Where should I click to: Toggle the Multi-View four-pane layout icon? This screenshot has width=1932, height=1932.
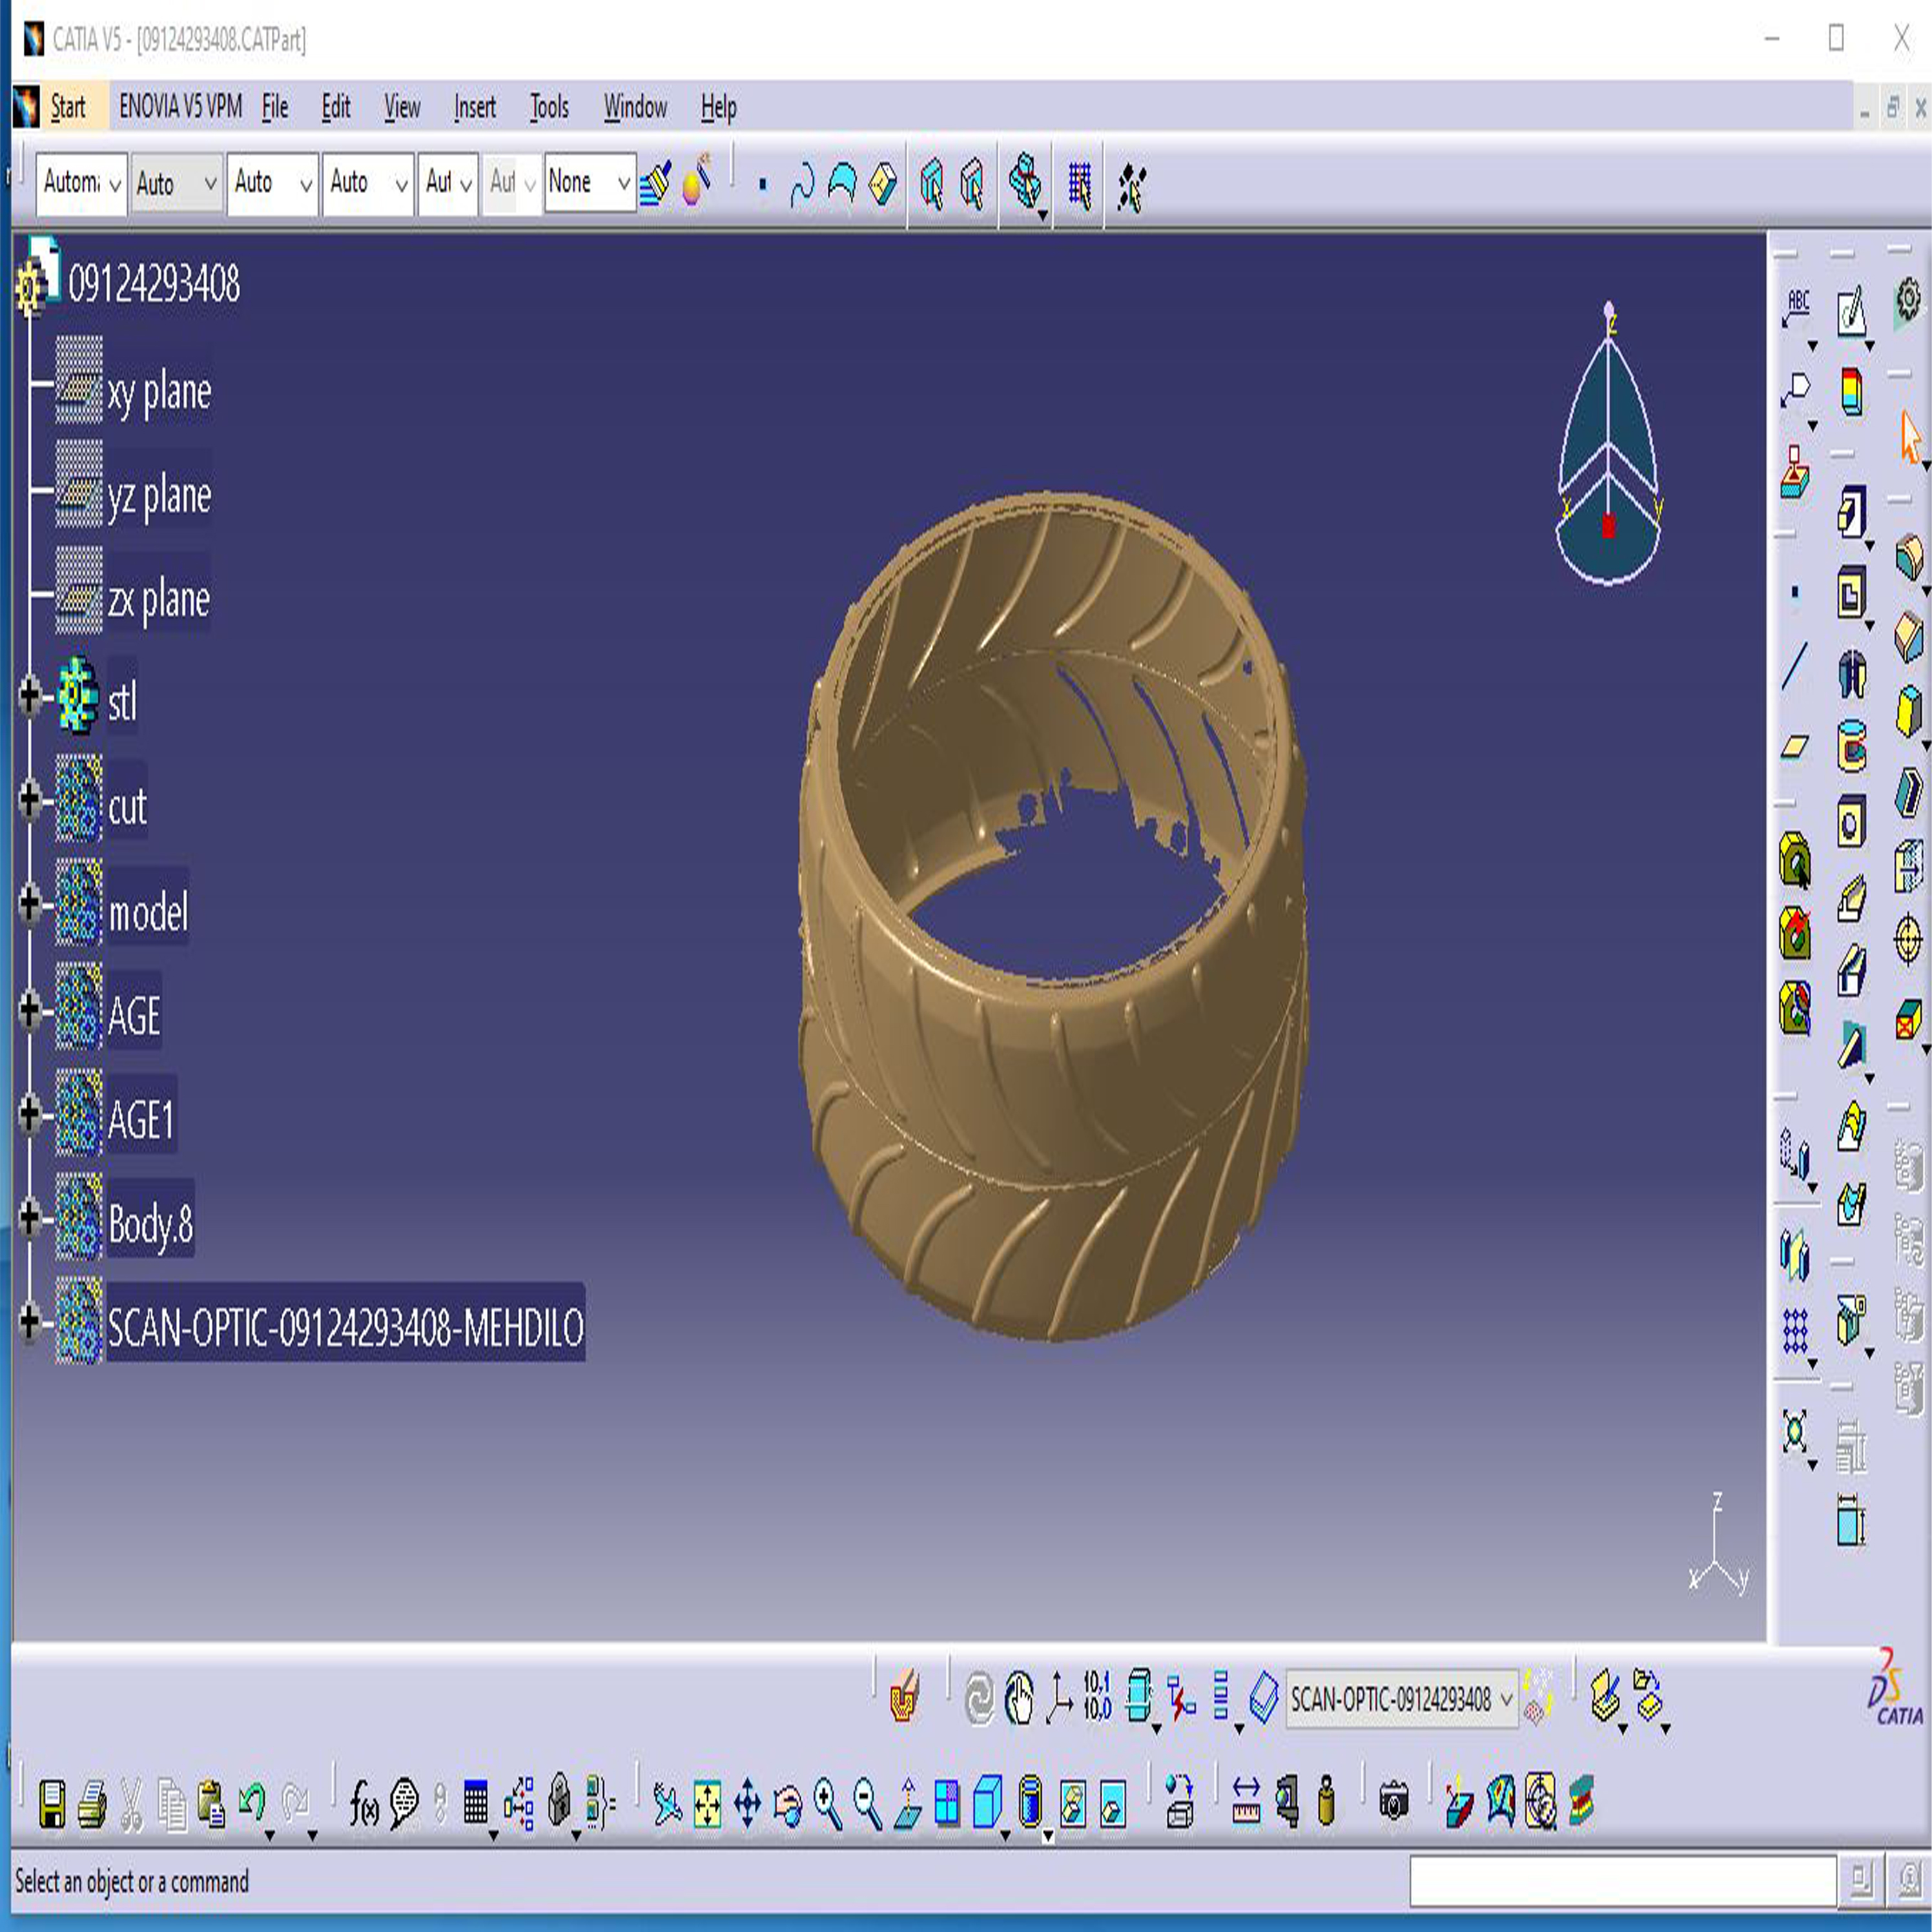click(947, 1804)
